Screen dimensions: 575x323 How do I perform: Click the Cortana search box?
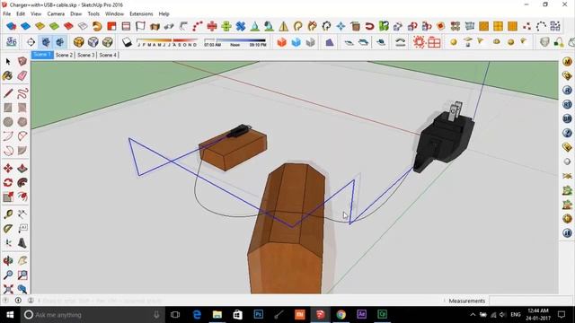pos(92,315)
